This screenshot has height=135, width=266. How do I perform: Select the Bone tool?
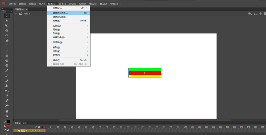7,81
